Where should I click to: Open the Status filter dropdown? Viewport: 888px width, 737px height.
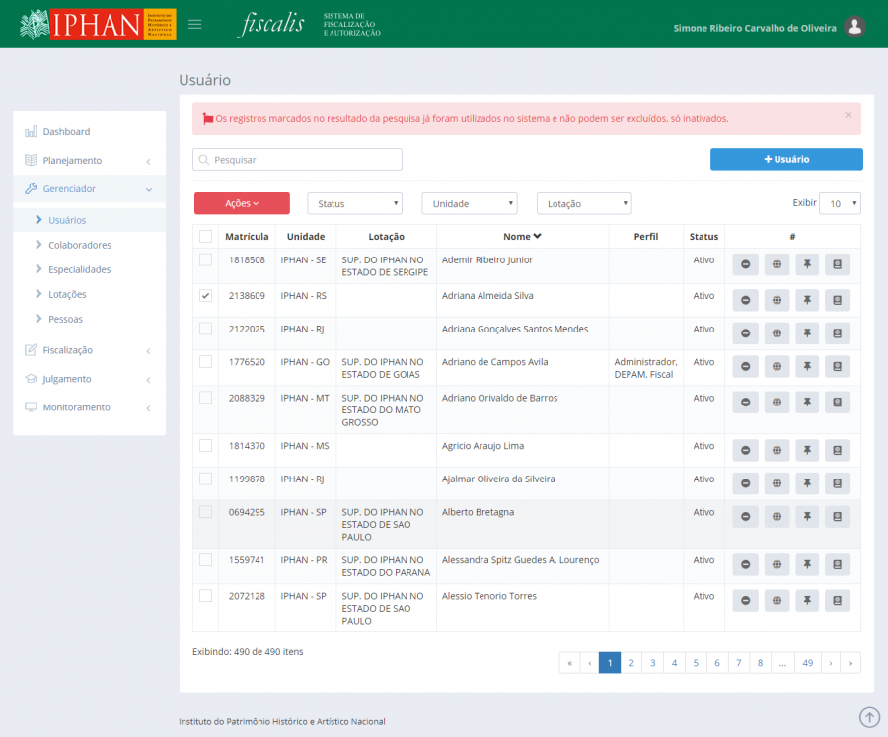(354, 203)
